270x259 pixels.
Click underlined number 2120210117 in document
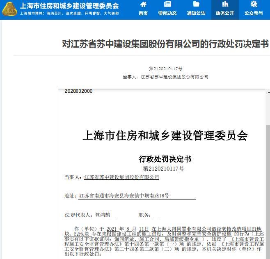tap(163, 169)
